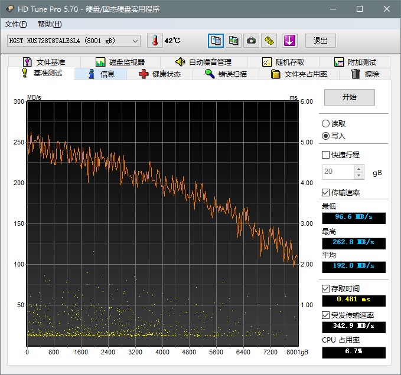Switch to the 随机存取 tab
The height and width of the screenshot is (375, 401).
pyautogui.click(x=283, y=62)
